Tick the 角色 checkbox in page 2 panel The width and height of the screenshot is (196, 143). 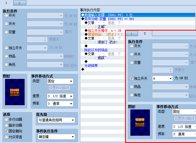131,95
